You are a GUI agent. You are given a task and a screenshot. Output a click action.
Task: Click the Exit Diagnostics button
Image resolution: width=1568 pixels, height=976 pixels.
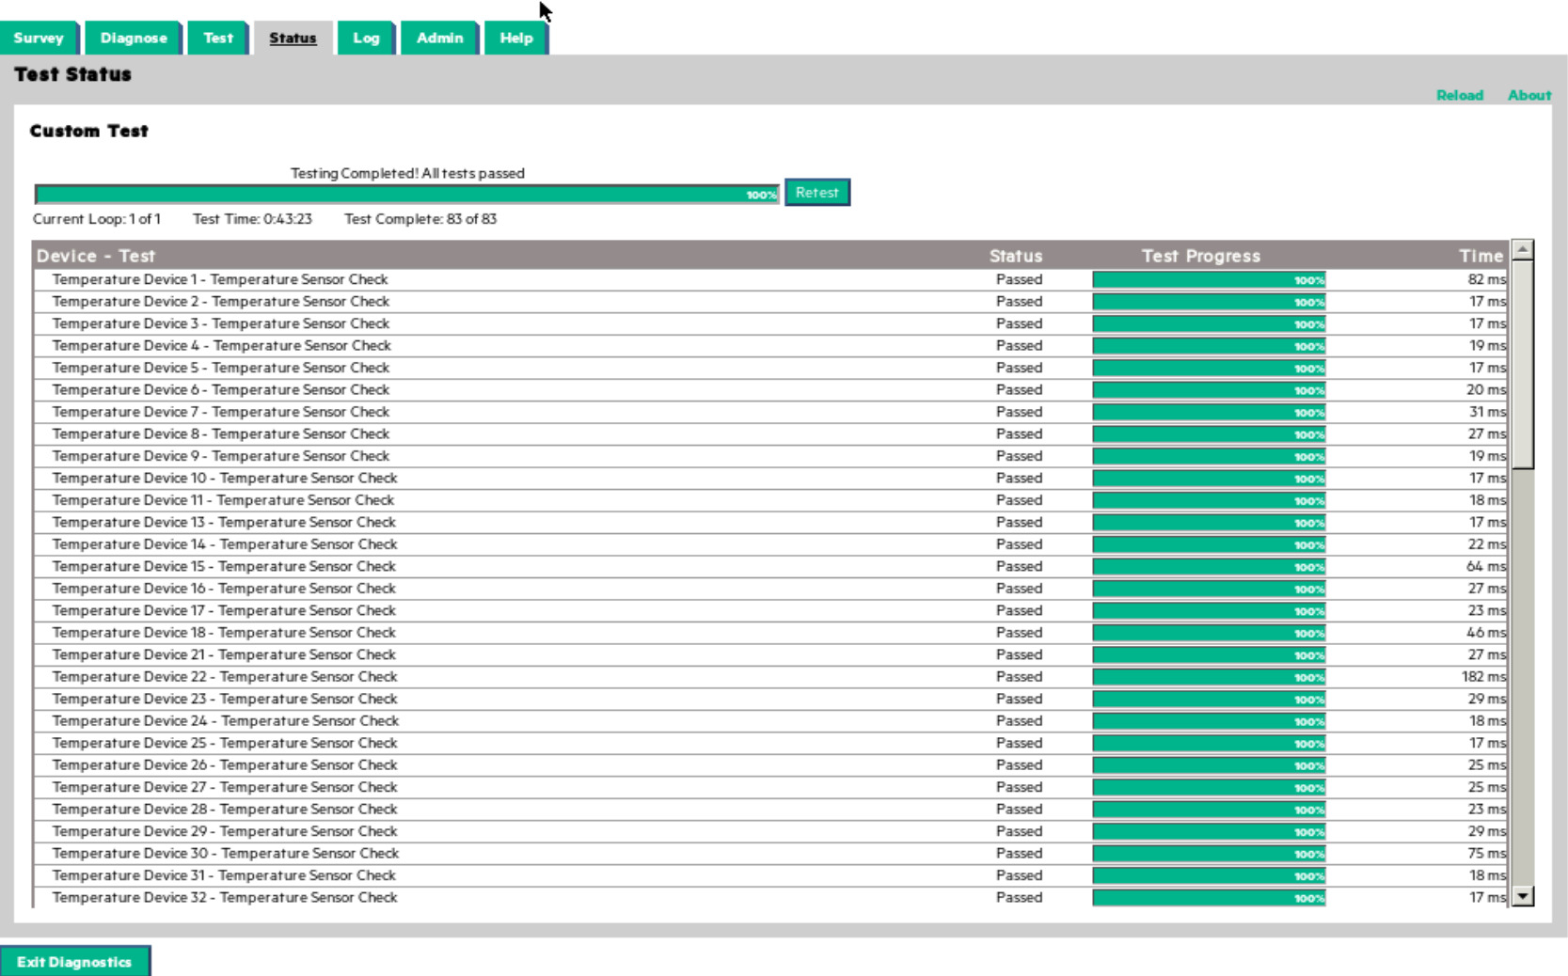pyautogui.click(x=74, y=962)
